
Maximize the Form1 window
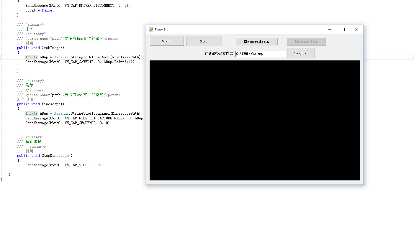tap(343, 29)
